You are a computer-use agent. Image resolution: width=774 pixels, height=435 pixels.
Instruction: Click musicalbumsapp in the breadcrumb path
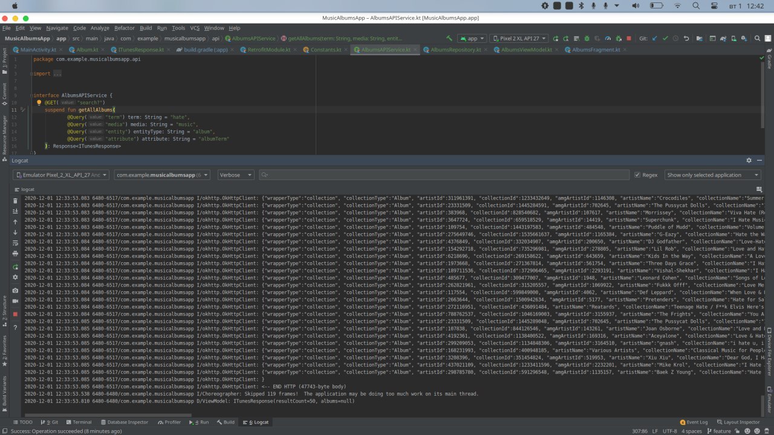(184, 38)
